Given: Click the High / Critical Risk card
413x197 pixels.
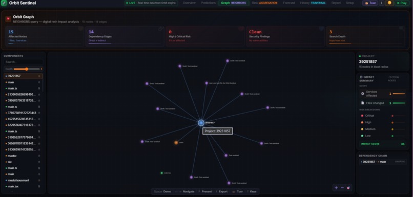Looking at the screenshot, I should coord(205,36).
